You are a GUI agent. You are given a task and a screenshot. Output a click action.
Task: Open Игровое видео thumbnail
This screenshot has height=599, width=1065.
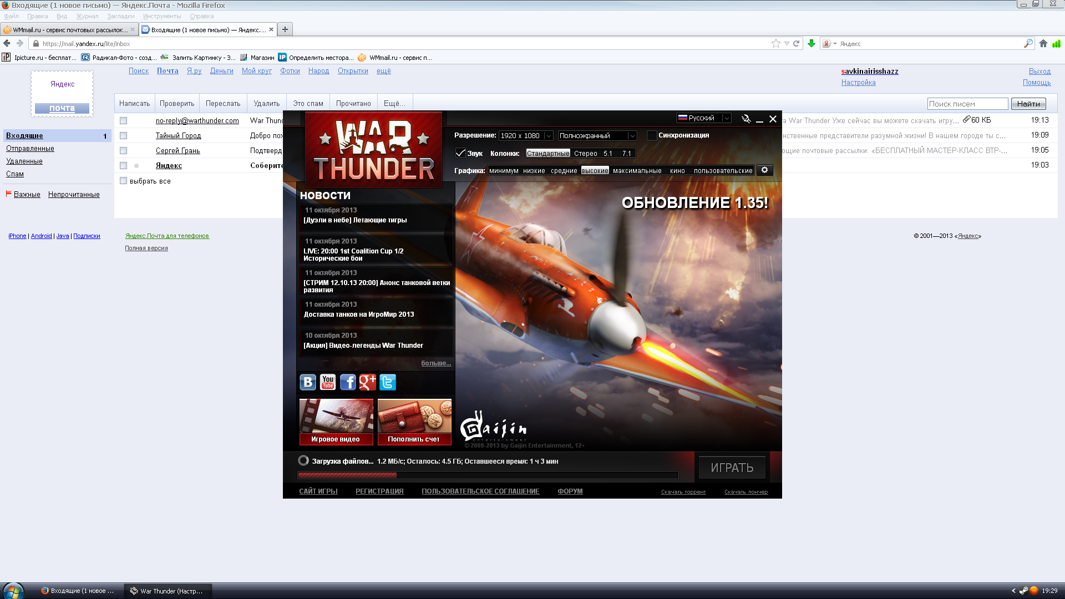(336, 422)
